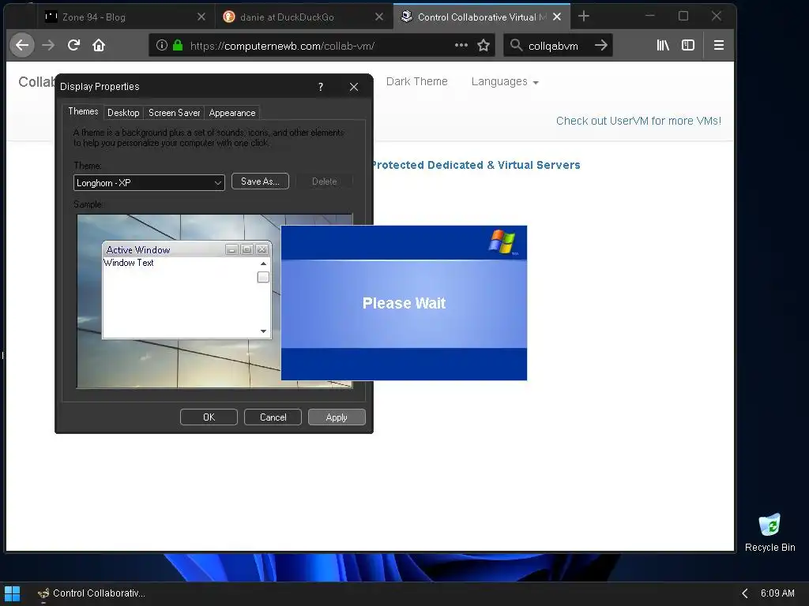Open Protected Dedicated & Virtual Servers link

[x=475, y=166]
